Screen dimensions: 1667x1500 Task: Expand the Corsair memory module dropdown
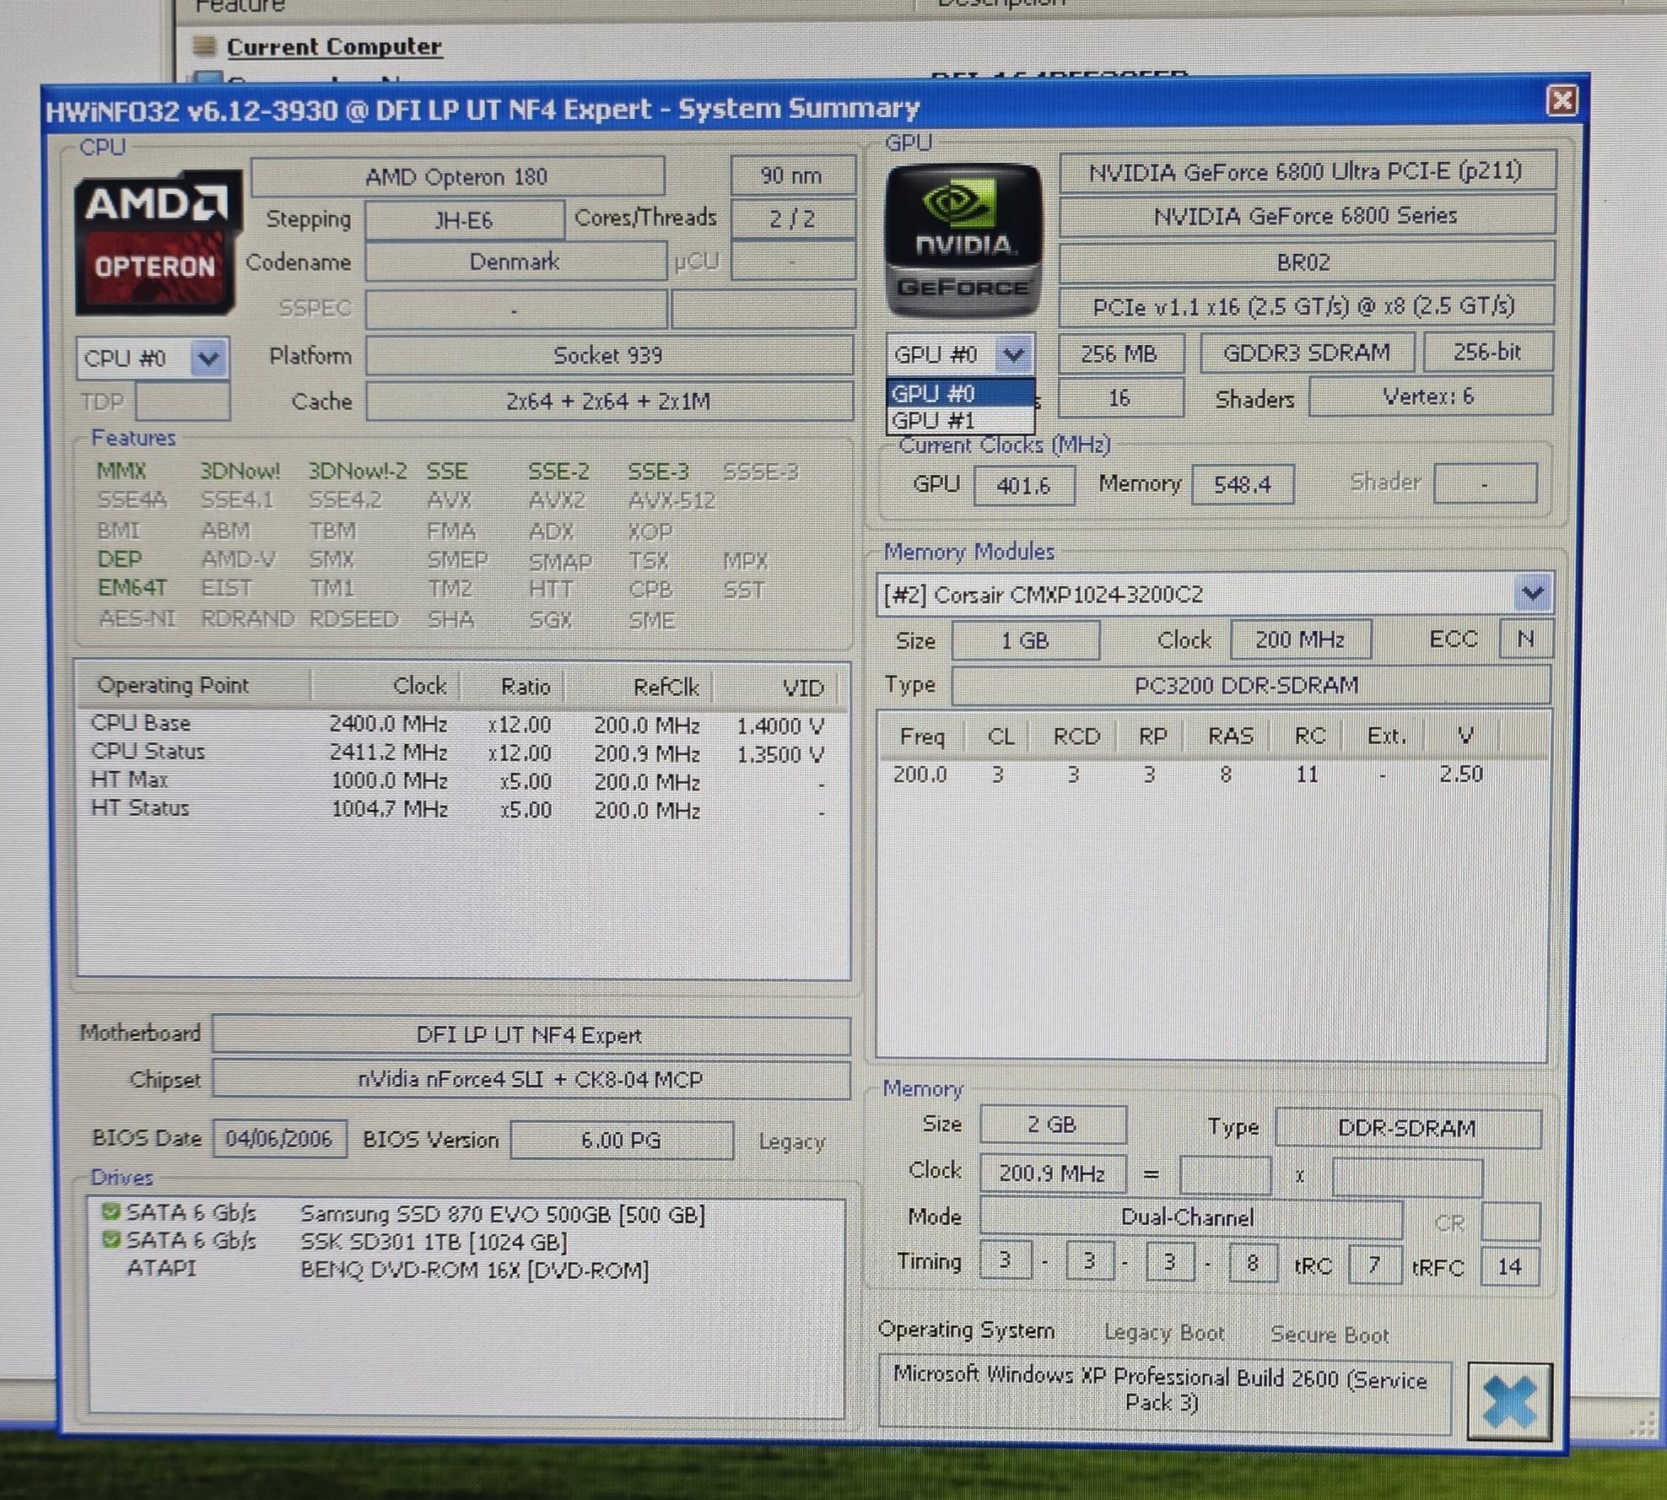[1532, 594]
